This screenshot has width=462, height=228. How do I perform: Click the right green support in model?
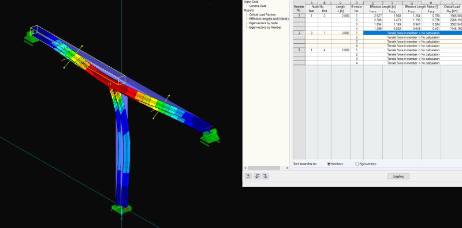point(210,137)
